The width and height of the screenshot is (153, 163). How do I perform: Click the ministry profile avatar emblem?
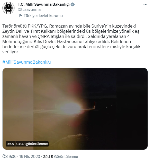pyautogui.click(x=8, y=8)
